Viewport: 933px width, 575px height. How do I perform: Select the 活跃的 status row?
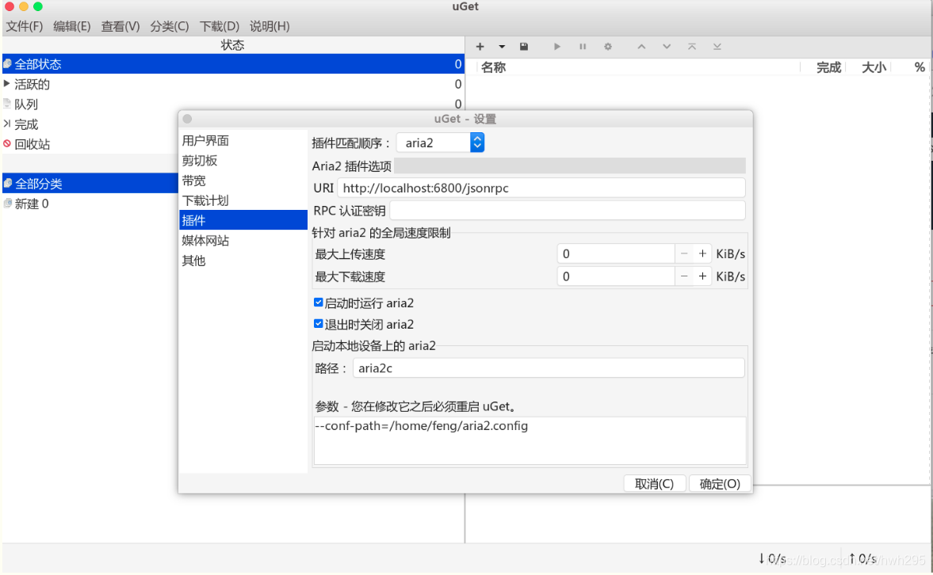pos(232,84)
